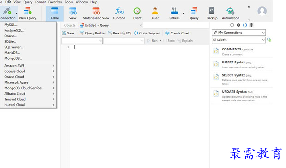286x168 pixels.
Task: Expand the Oracle Cloud submenu
Action: [x=28, y=77]
